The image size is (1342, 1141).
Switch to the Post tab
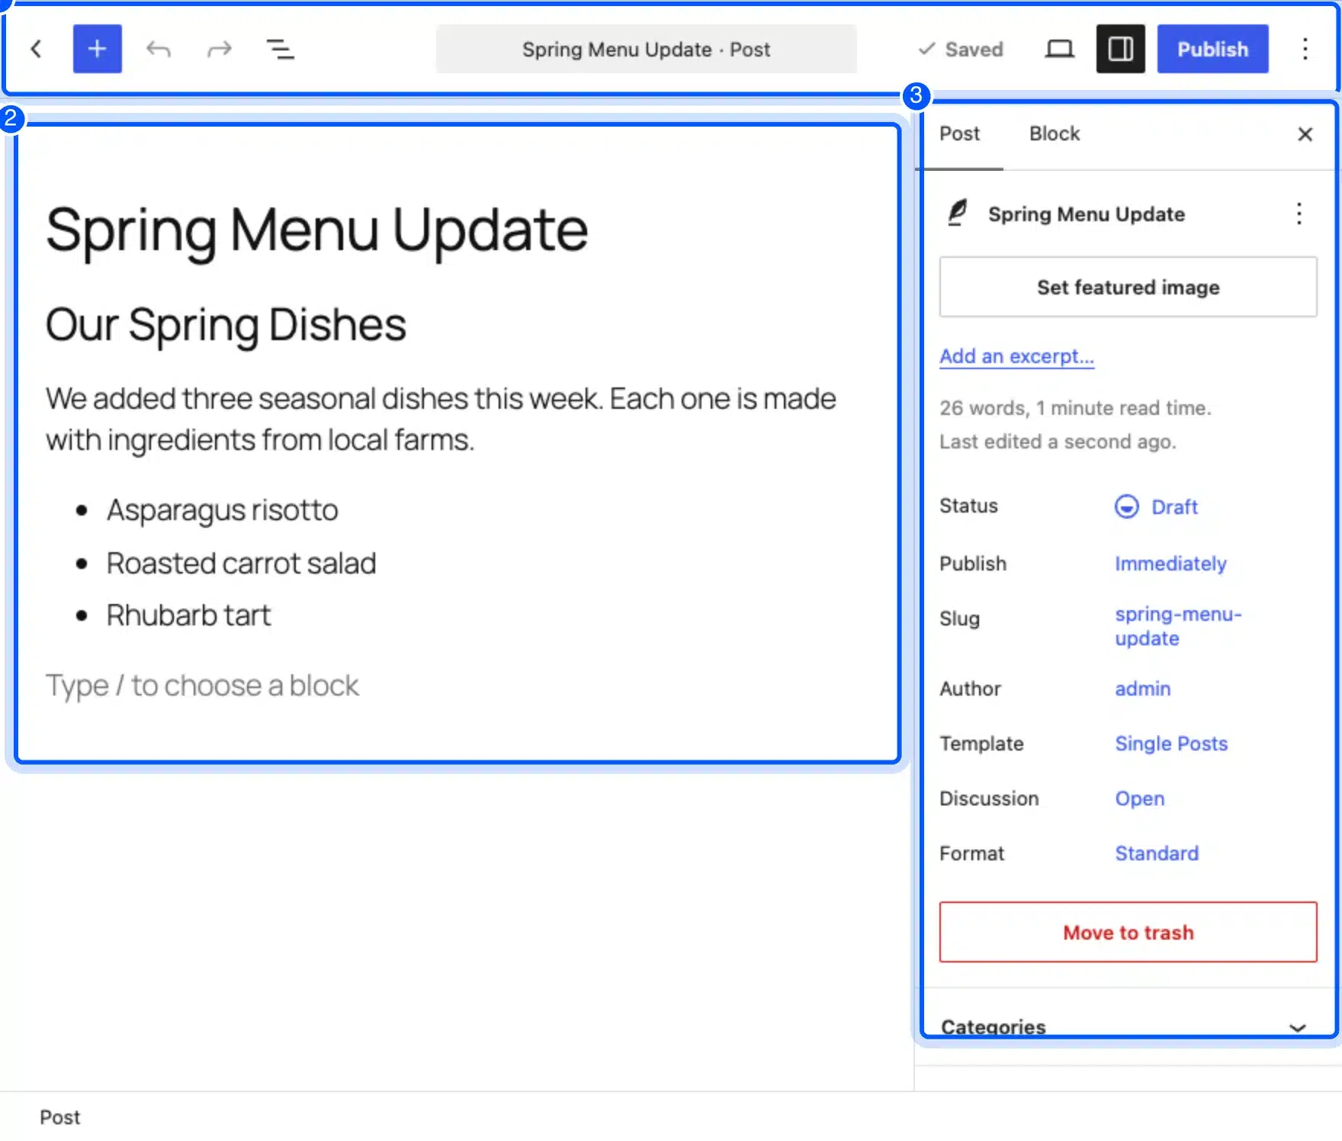(959, 134)
